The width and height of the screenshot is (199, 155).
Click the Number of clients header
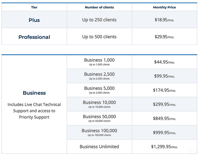tap(99, 7)
